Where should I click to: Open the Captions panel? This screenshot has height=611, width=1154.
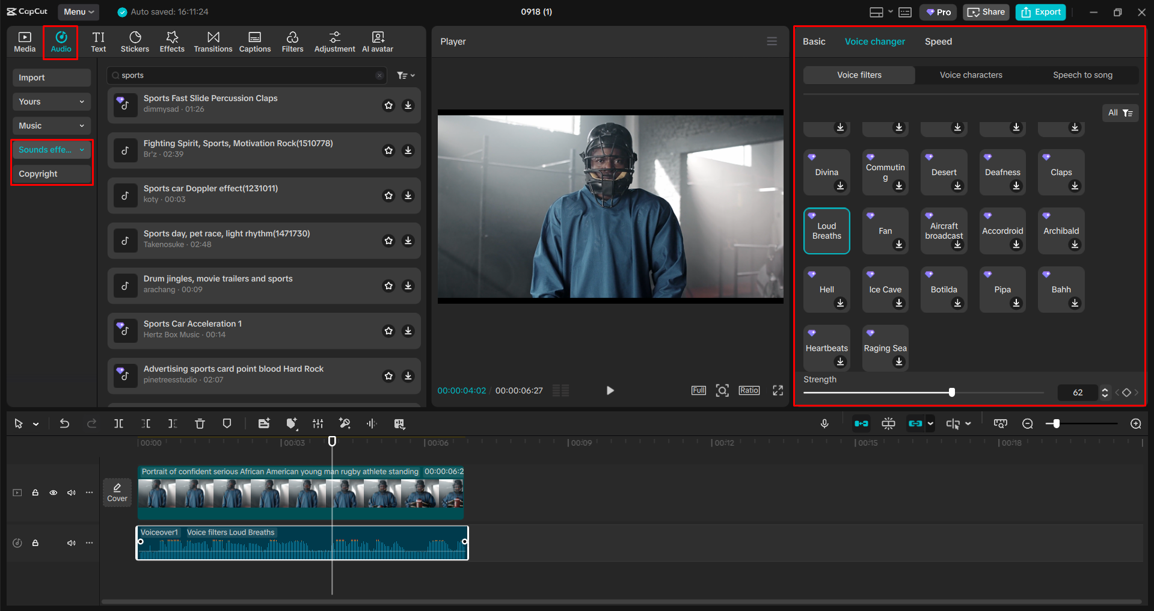point(254,41)
